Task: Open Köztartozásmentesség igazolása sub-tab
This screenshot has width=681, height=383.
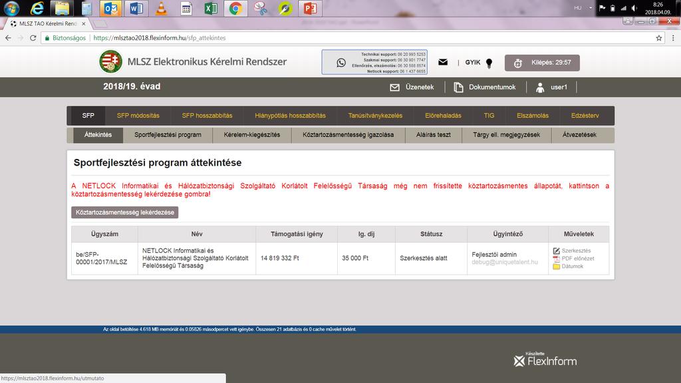Action: point(348,134)
